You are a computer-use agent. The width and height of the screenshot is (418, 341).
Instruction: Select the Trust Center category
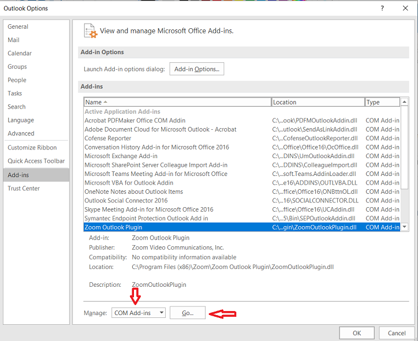tap(24, 189)
